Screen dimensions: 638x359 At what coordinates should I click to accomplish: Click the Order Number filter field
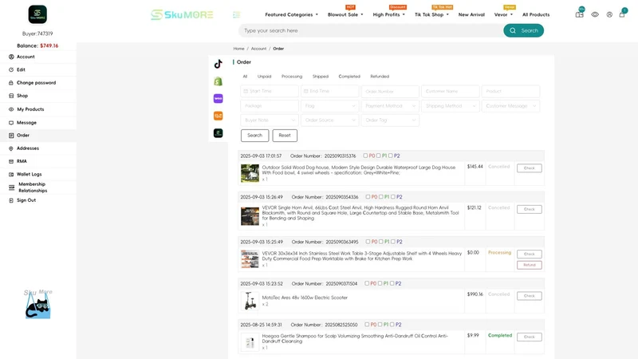(x=390, y=91)
